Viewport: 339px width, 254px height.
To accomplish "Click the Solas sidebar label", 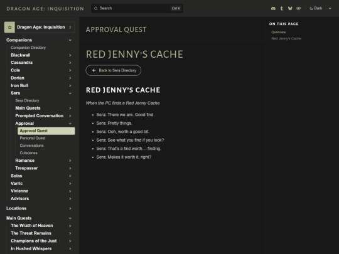I will (x=16, y=176).
